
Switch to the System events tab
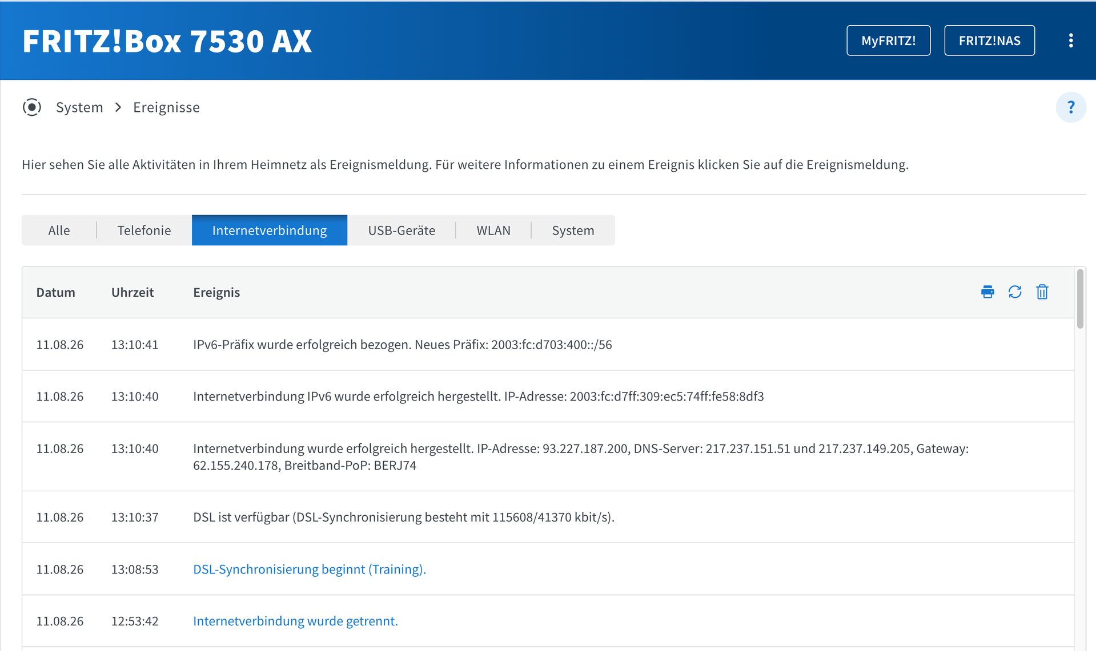[573, 230]
